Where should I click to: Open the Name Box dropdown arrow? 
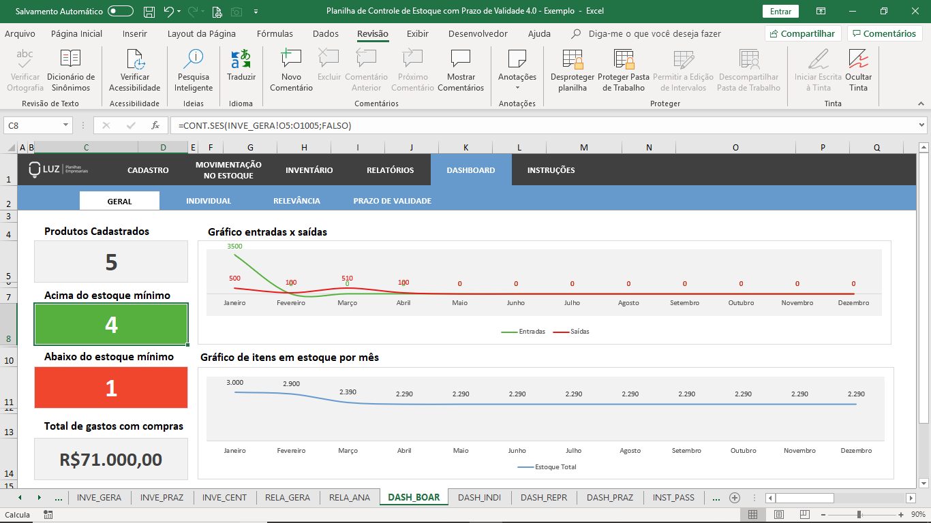(x=66, y=125)
